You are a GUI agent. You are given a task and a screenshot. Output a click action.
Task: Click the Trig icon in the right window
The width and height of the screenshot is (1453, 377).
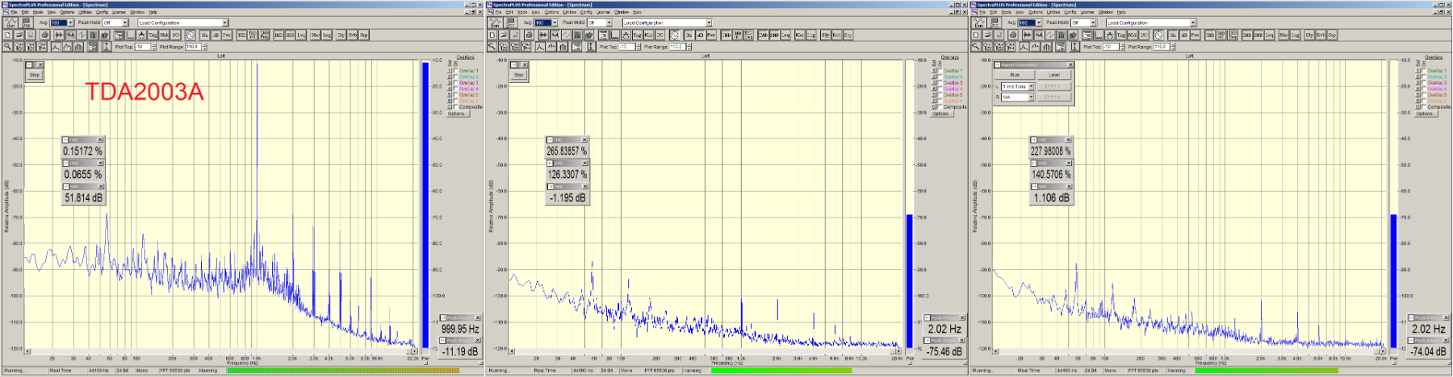point(1121,35)
